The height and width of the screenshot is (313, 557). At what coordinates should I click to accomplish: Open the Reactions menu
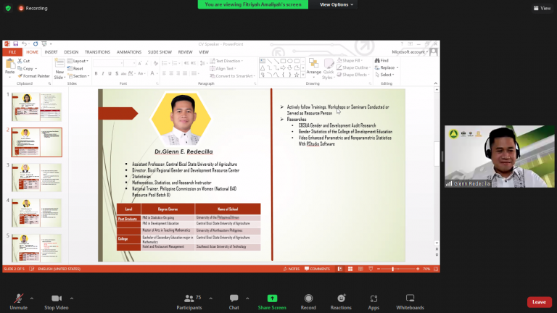(x=341, y=299)
